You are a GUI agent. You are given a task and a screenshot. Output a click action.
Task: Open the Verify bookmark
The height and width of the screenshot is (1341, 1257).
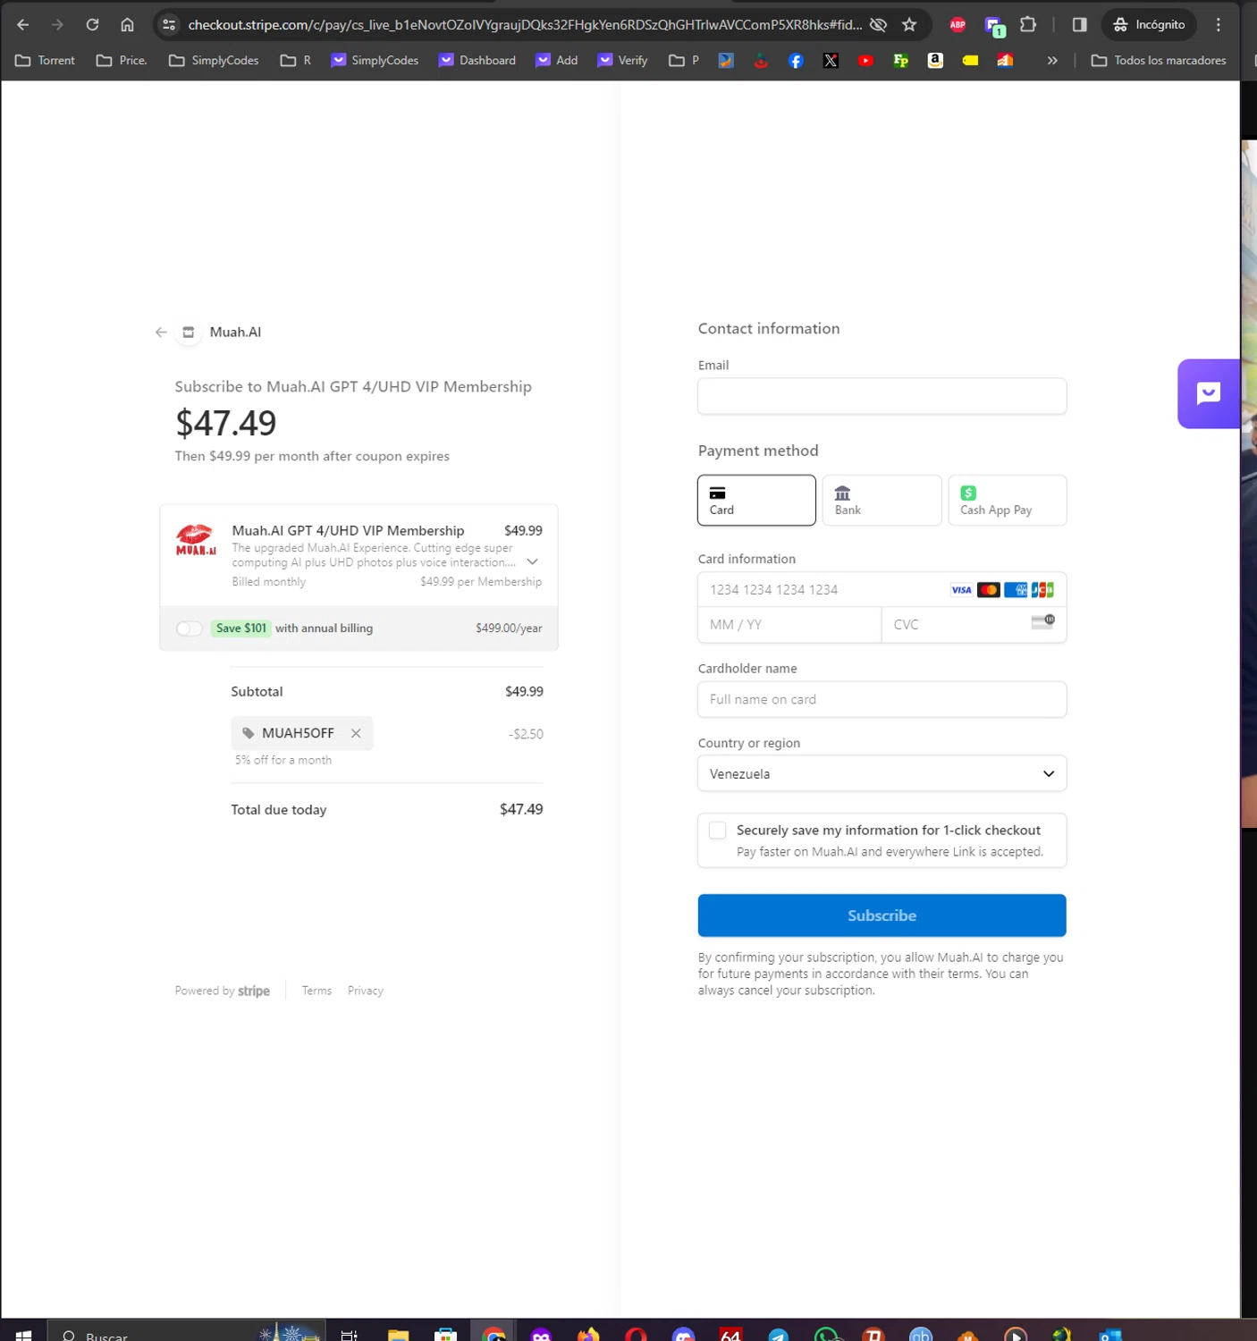click(622, 61)
